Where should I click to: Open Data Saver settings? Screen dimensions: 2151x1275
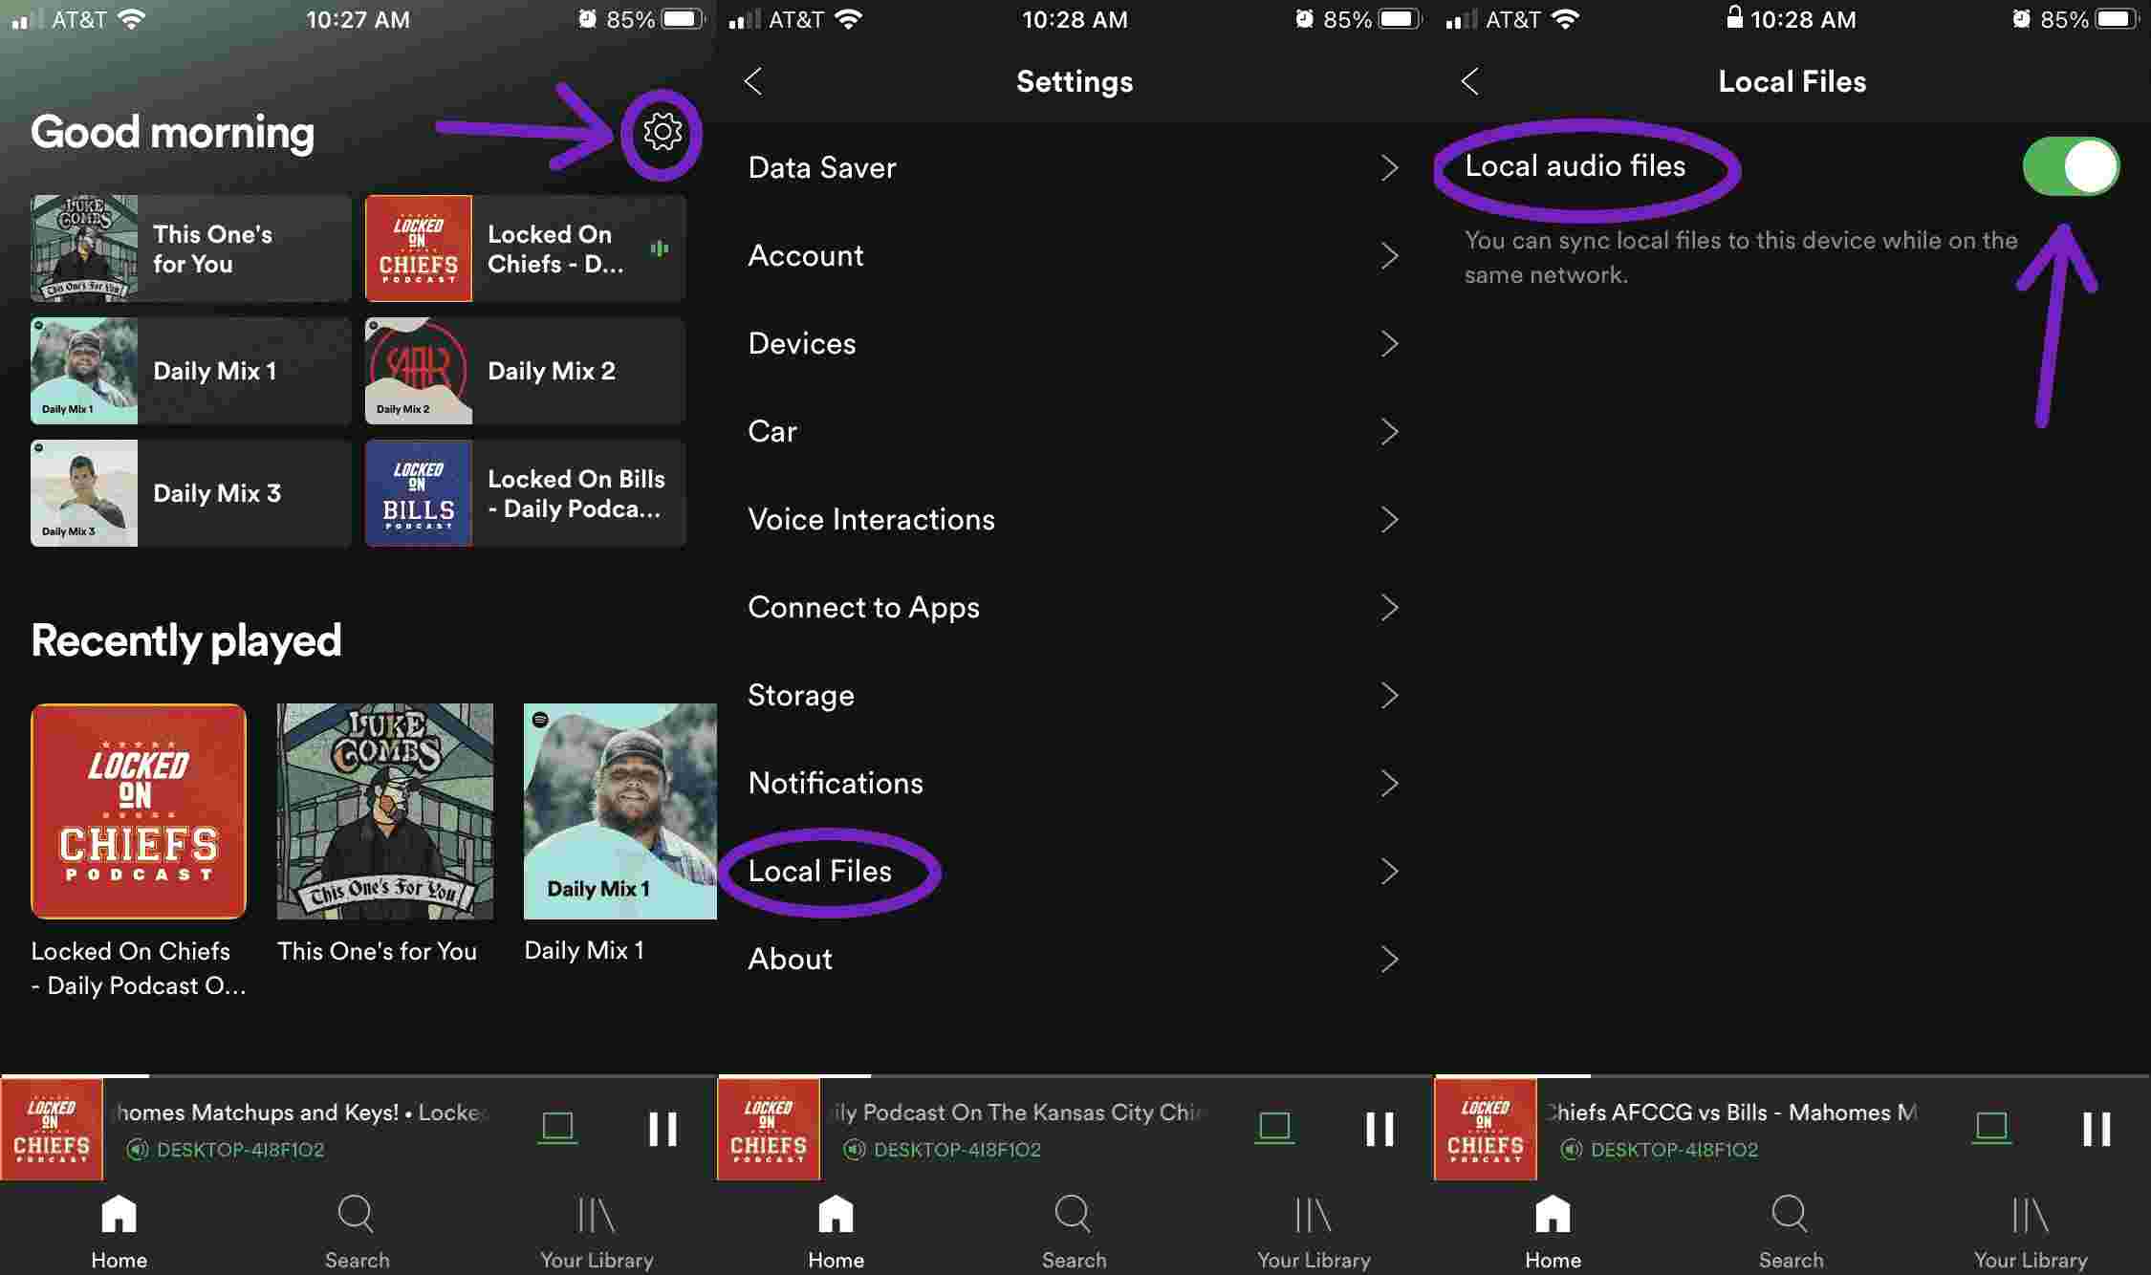pos(1075,168)
